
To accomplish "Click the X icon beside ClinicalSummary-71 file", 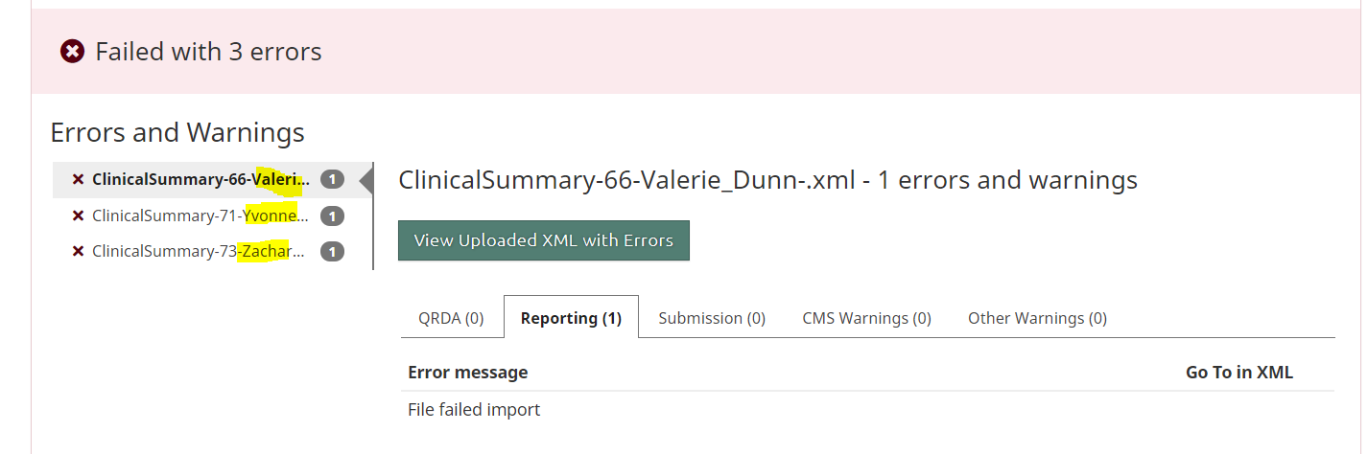I will 79,216.
